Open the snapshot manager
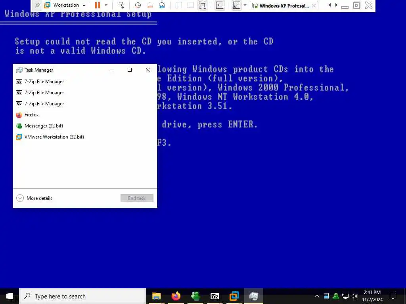 tap(162, 5)
